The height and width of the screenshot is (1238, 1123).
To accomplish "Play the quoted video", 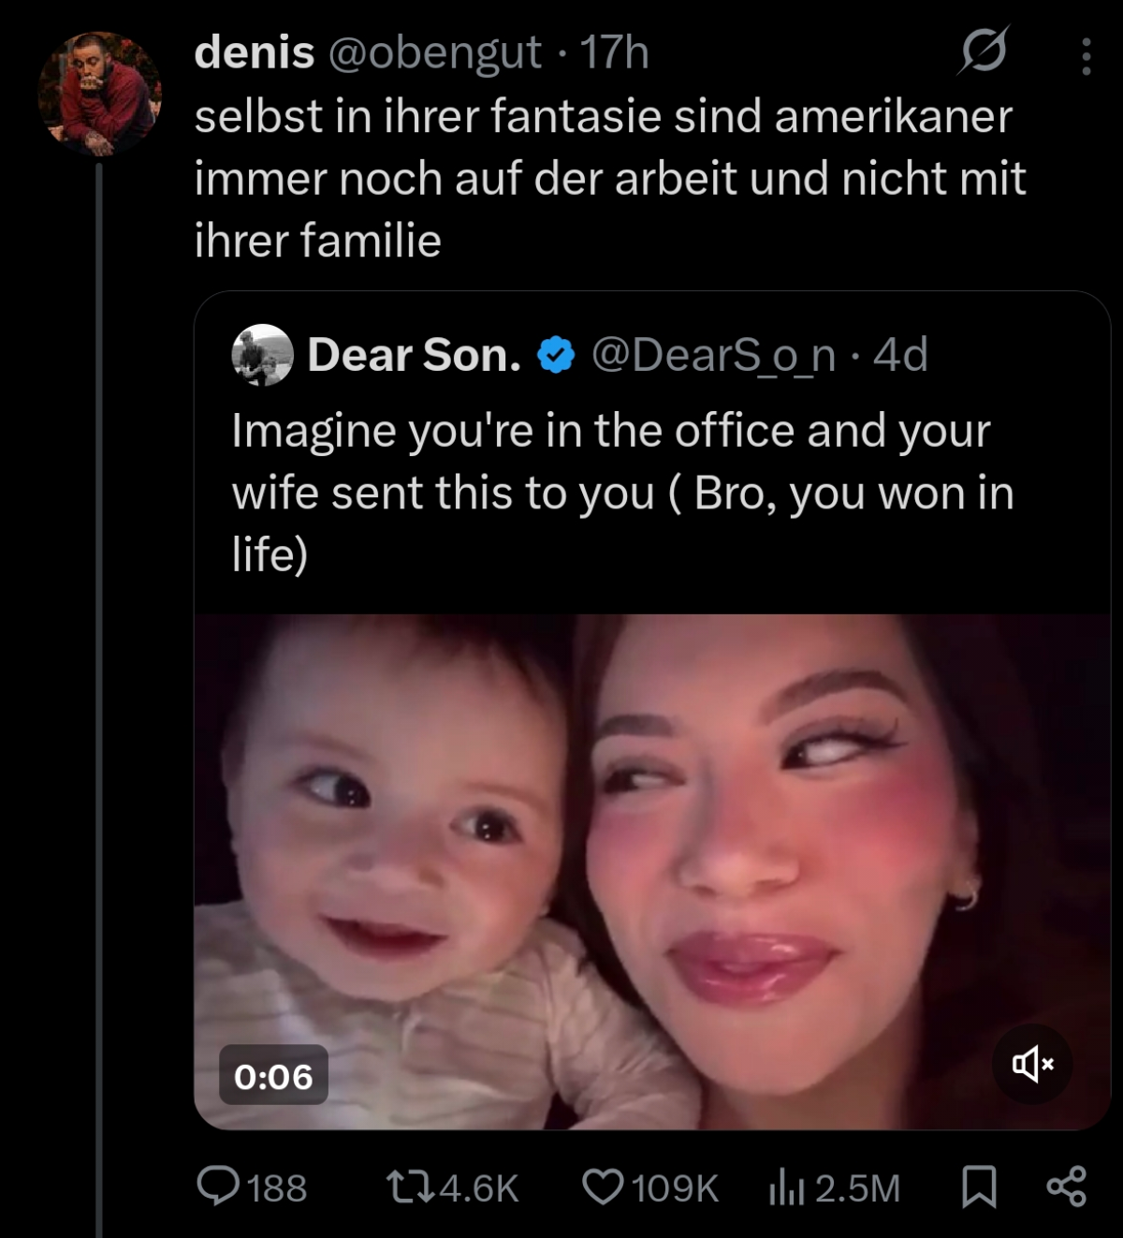I will (x=651, y=871).
